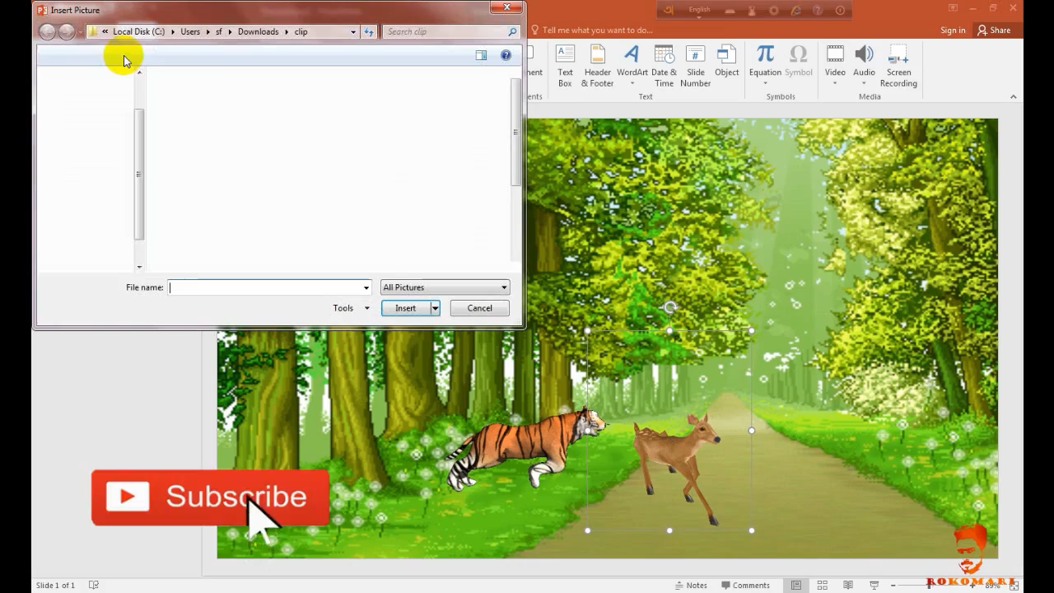The height and width of the screenshot is (593, 1054).
Task: Click the spell check icon in status bar
Action: (94, 585)
